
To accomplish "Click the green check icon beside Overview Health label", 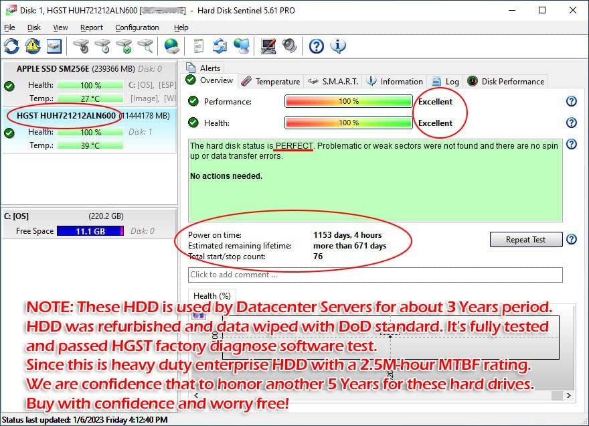I will point(193,123).
